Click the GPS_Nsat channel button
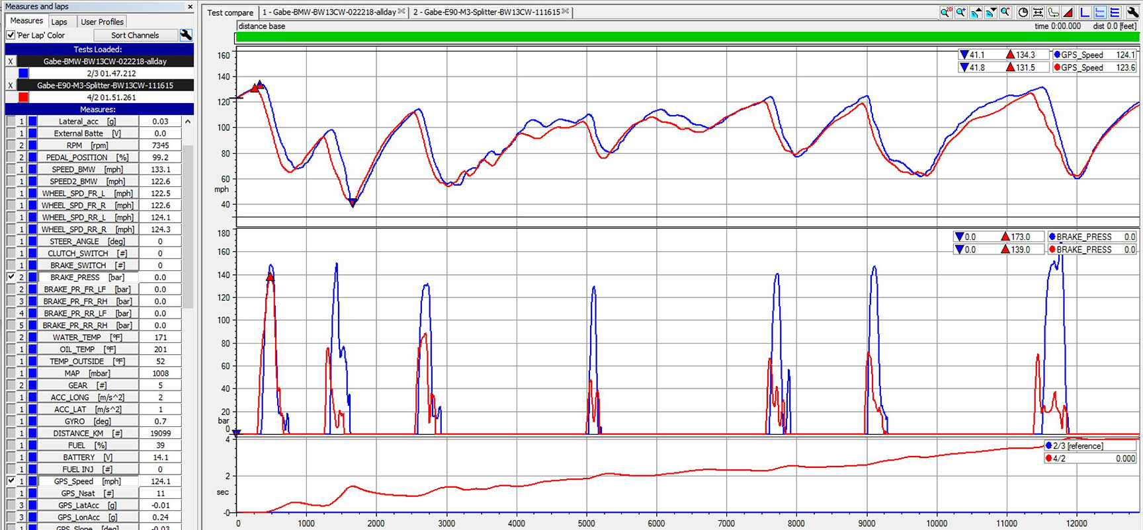This screenshot has width=1143, height=530. (x=88, y=494)
